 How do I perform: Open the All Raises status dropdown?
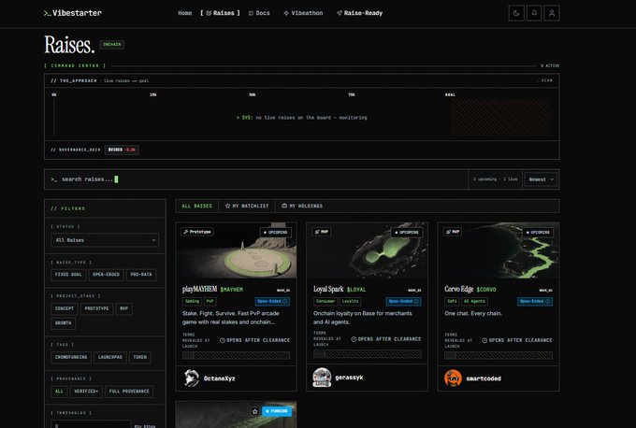coord(105,240)
